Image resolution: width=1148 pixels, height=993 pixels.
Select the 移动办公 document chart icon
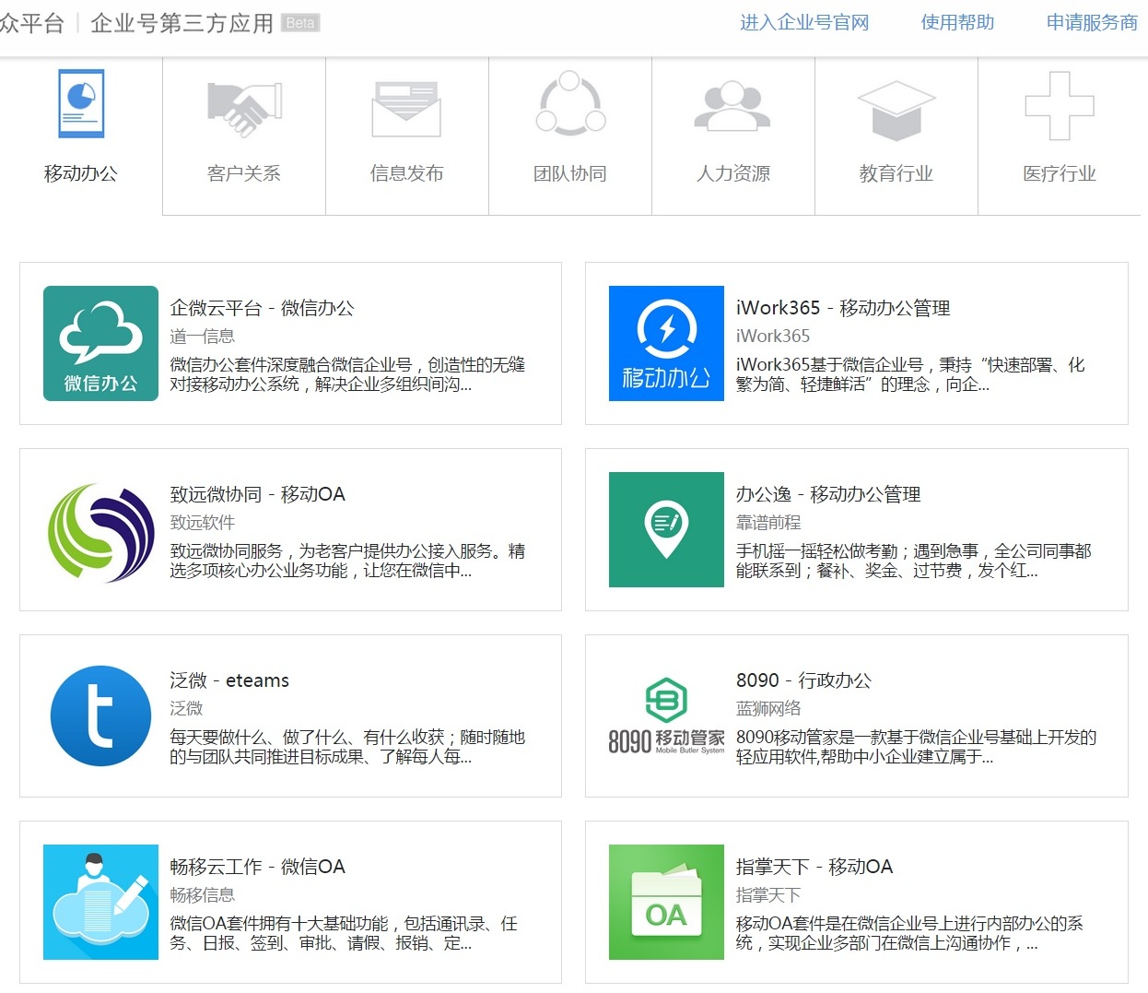pos(81,103)
